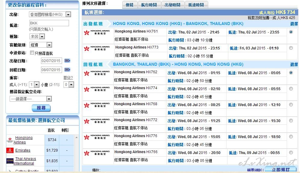Sort flights by 航行時間 tab
300x173 pixels.
(x=149, y=5)
